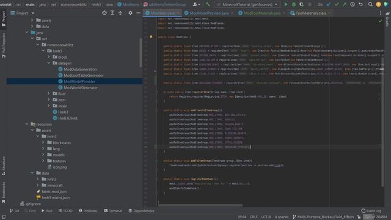
Task: Push commits with the green arrow icon
Action: click(x=345, y=4)
